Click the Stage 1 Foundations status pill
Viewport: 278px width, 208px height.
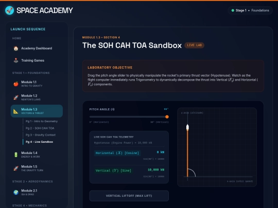point(250,10)
